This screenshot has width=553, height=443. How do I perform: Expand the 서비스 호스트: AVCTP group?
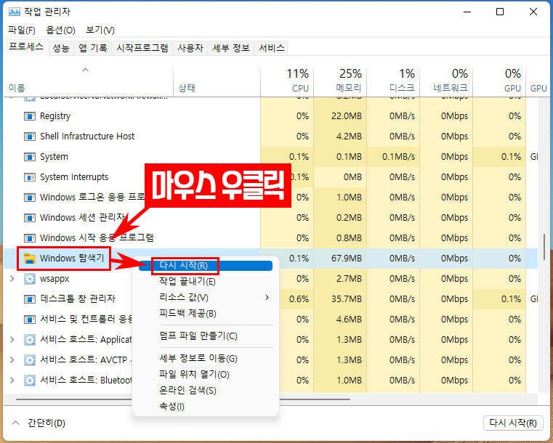coord(12,359)
